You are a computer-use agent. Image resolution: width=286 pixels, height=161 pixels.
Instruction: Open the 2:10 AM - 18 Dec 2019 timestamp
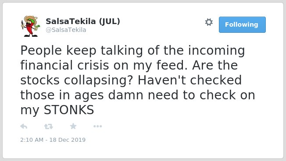pyautogui.click(x=53, y=140)
